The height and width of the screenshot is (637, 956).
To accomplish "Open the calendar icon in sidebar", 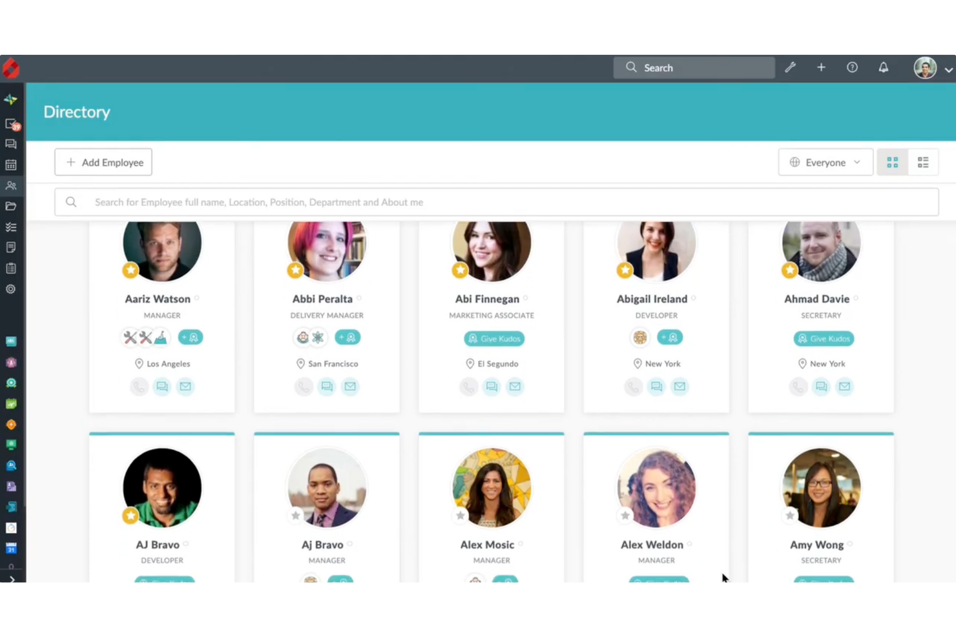I will pyautogui.click(x=11, y=165).
